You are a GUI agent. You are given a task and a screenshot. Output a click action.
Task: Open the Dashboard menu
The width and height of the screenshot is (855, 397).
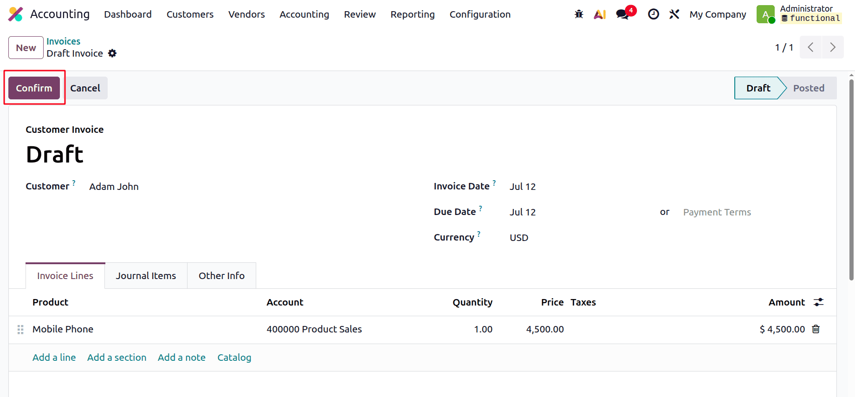tap(128, 14)
